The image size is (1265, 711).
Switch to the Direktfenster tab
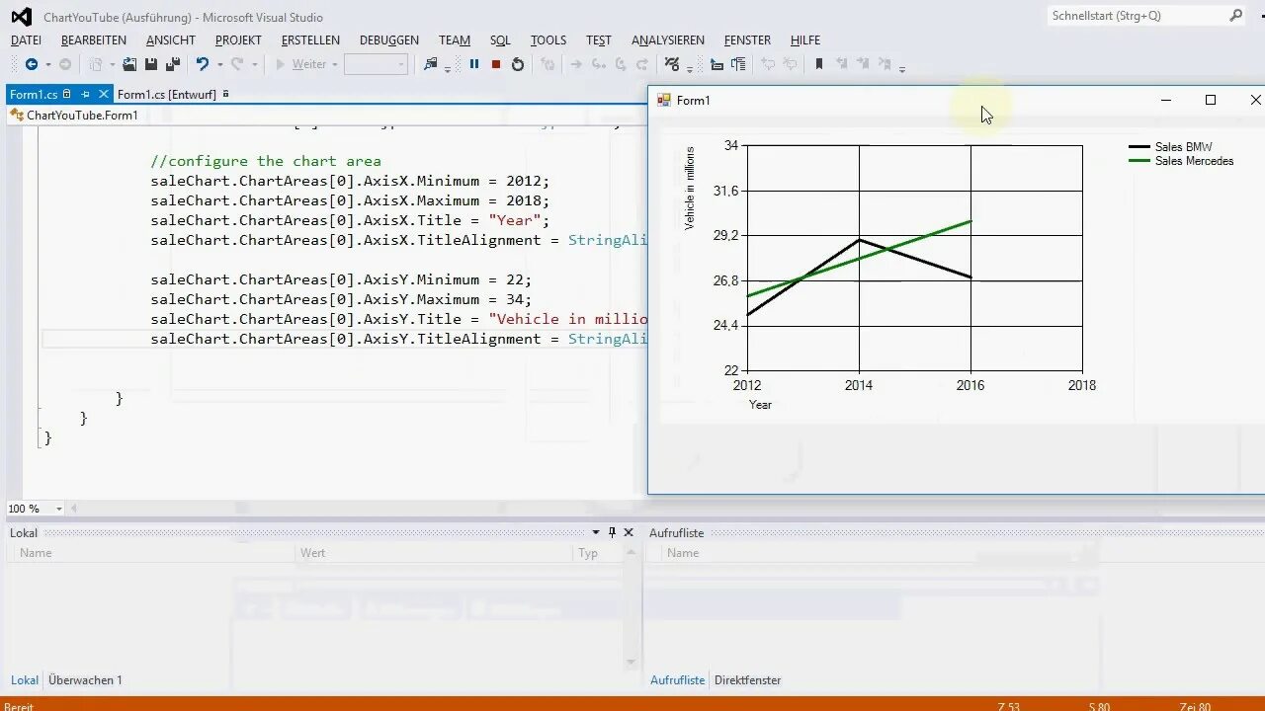748,680
